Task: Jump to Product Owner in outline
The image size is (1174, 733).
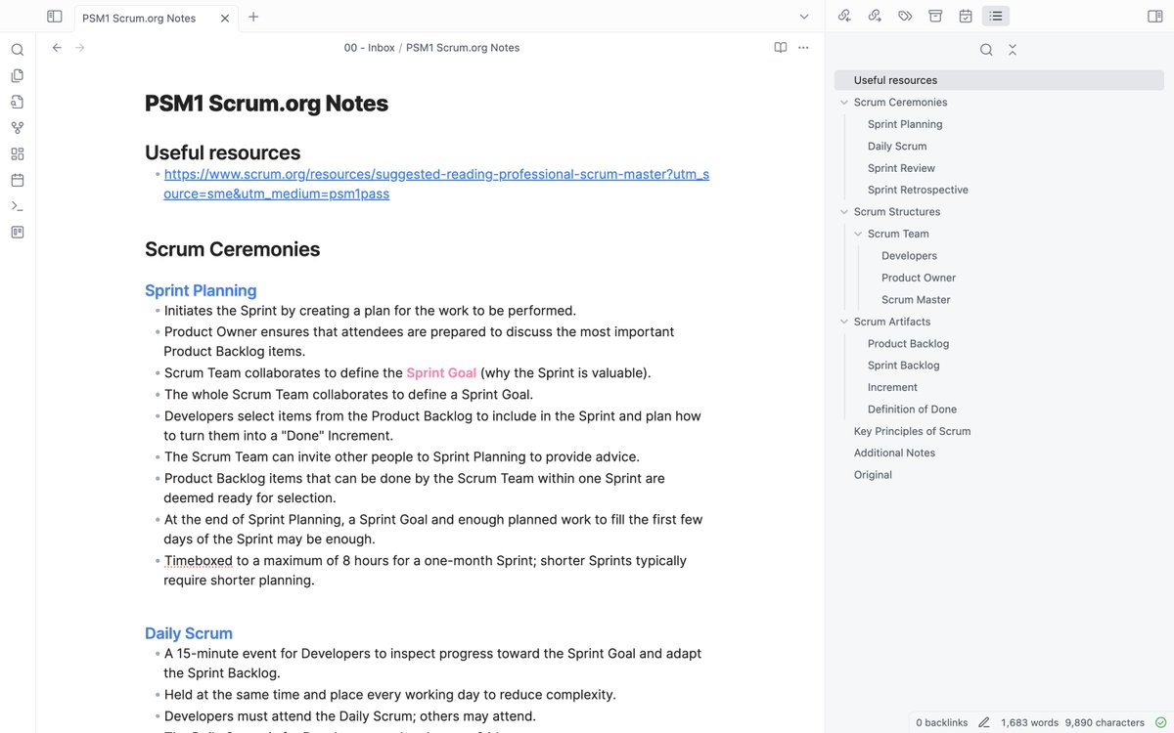Action: pyautogui.click(x=919, y=278)
